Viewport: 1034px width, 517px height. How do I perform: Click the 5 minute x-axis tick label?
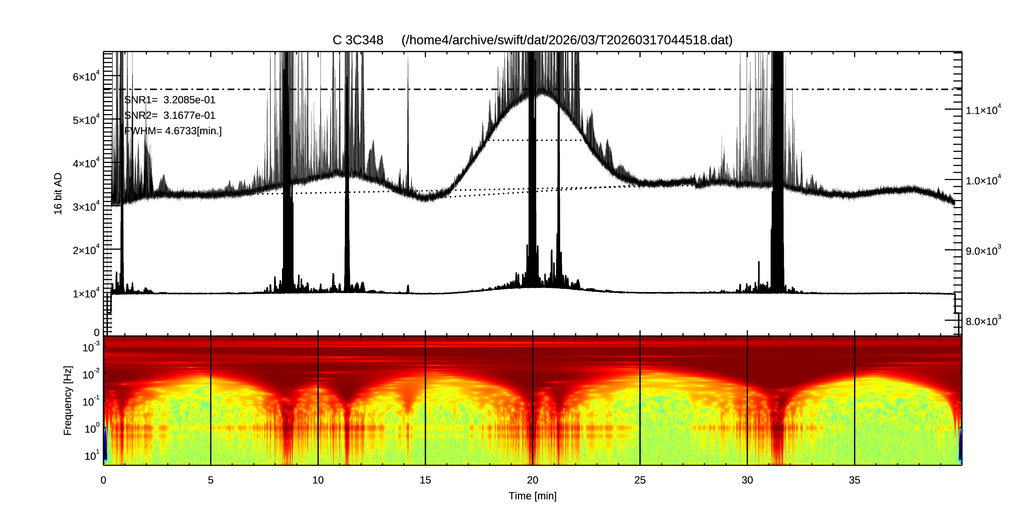211,480
